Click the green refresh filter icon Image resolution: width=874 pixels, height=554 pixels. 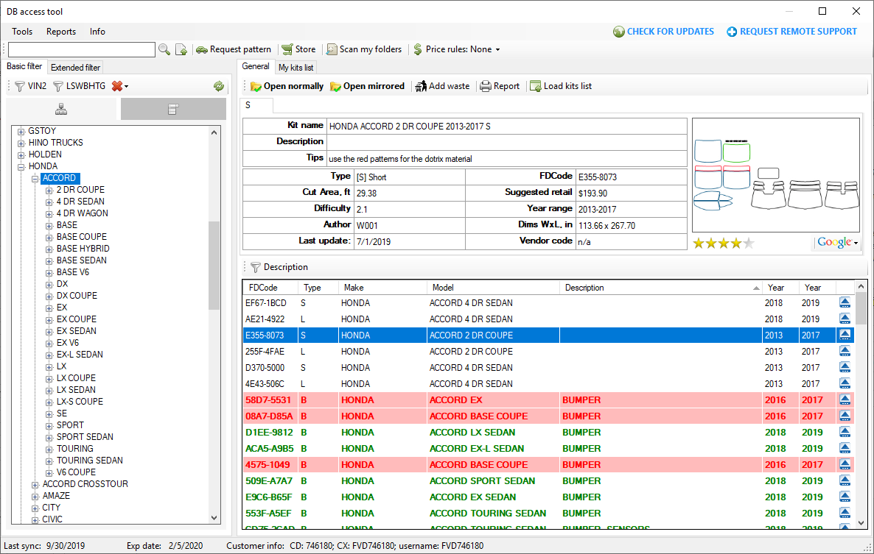coord(219,86)
